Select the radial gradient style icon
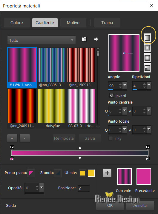The height and width of the screenshot is (214, 158). (147, 68)
